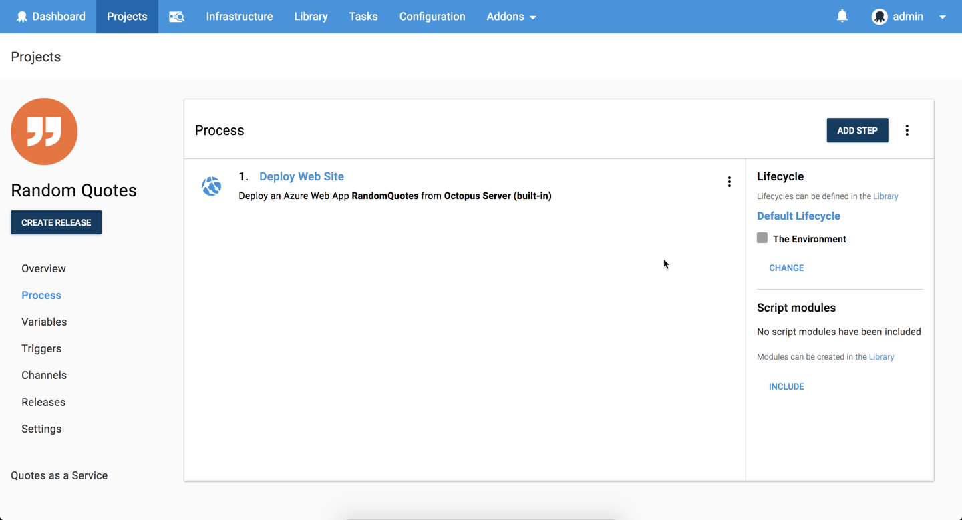Screen dimensions: 962x520
Task: Click the notifications bell icon
Action: [842, 16]
